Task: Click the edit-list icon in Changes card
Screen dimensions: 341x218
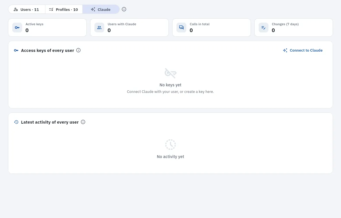Action: coord(263,28)
